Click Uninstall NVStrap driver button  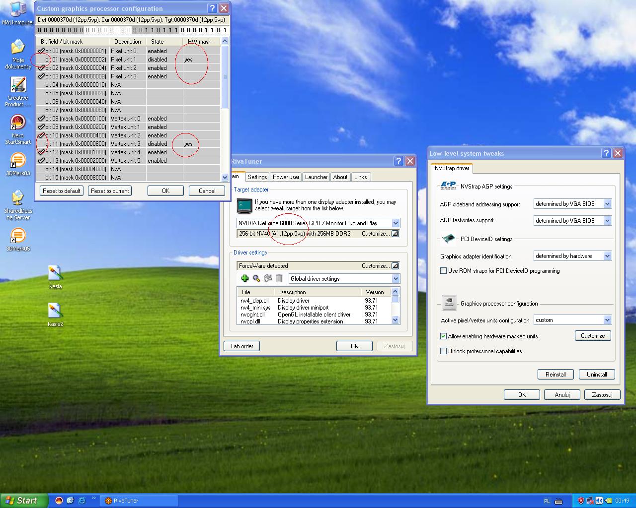(x=597, y=375)
